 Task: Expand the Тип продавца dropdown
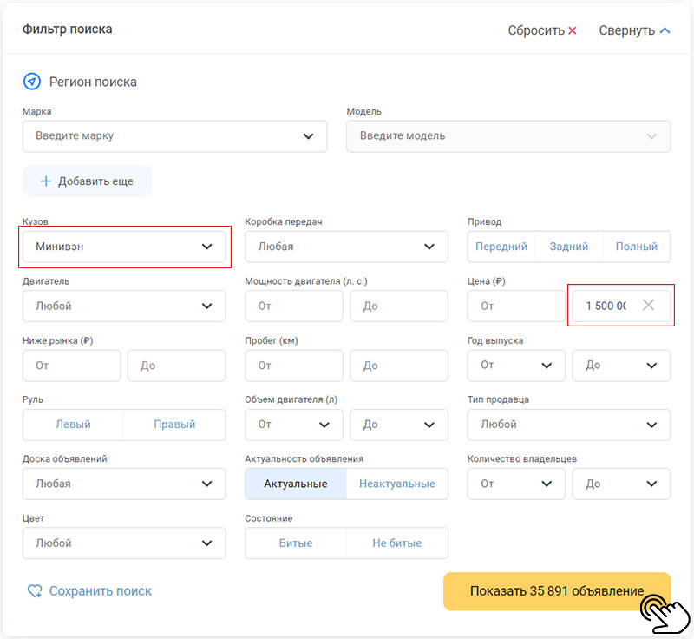[568, 425]
